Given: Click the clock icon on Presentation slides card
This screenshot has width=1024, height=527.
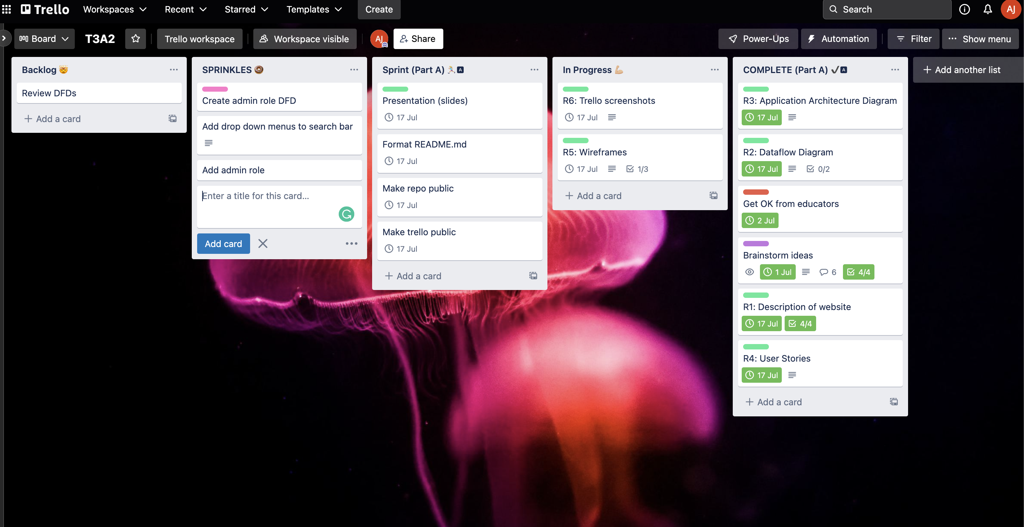Looking at the screenshot, I should click(389, 117).
